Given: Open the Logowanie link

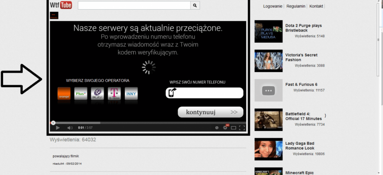Looking at the screenshot, I should click(x=273, y=6).
